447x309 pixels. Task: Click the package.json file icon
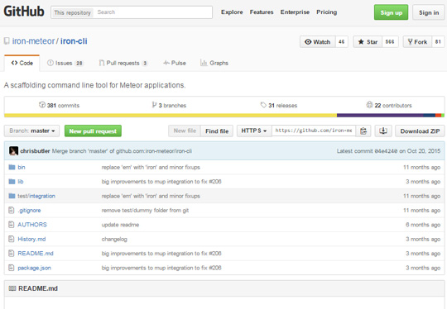click(x=12, y=268)
